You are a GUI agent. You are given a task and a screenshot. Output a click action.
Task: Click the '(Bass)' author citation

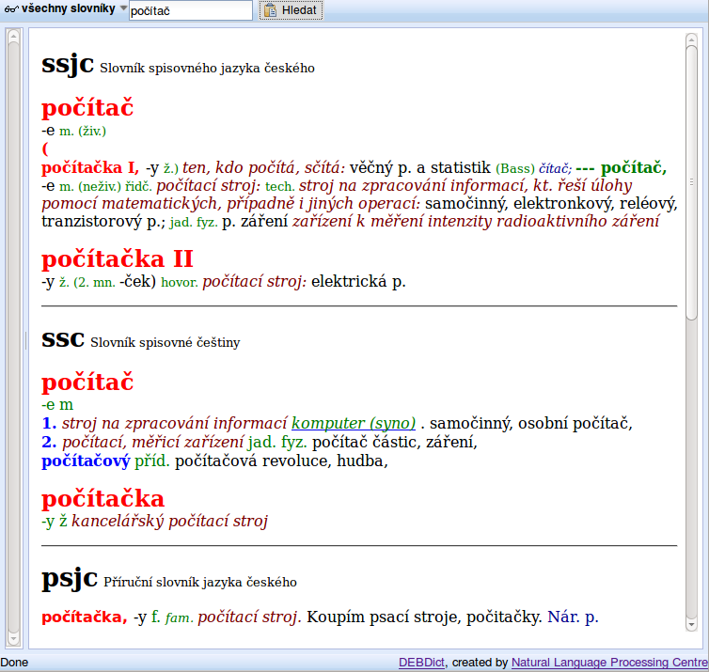point(515,169)
